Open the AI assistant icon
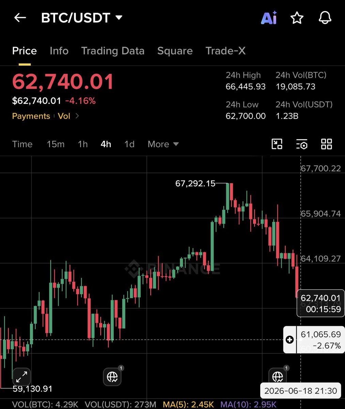This screenshot has width=345, height=409. (269, 18)
